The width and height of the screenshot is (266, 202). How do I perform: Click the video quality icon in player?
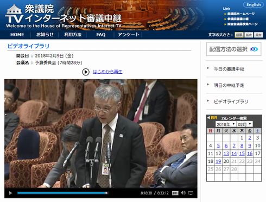point(175,193)
